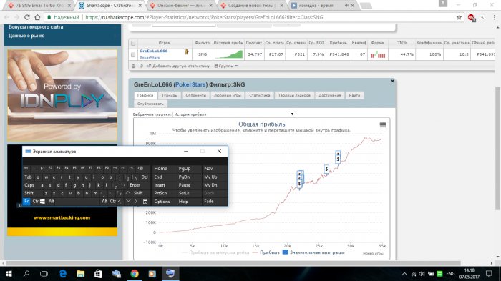
Task: Click the PokerStars link in panel title
Action: pyautogui.click(x=190, y=84)
